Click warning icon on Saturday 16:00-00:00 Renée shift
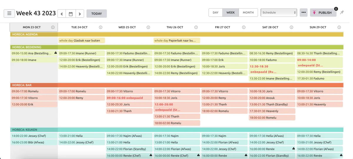 point(294,149)
